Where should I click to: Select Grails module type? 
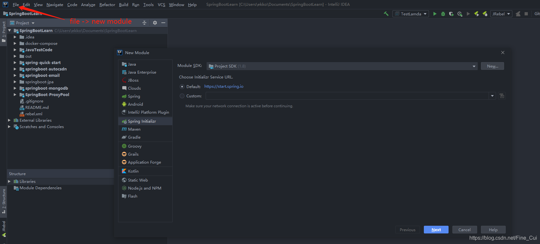click(x=145, y=154)
